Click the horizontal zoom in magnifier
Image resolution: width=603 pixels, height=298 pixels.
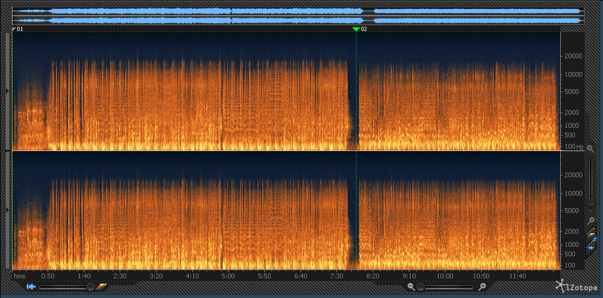tap(482, 287)
